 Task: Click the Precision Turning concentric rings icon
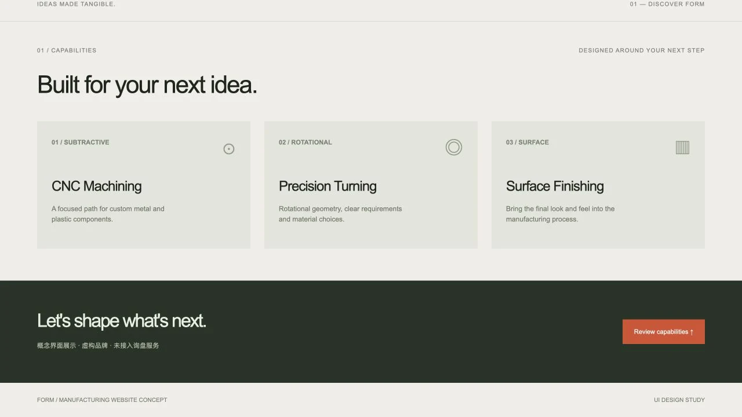pos(454,147)
